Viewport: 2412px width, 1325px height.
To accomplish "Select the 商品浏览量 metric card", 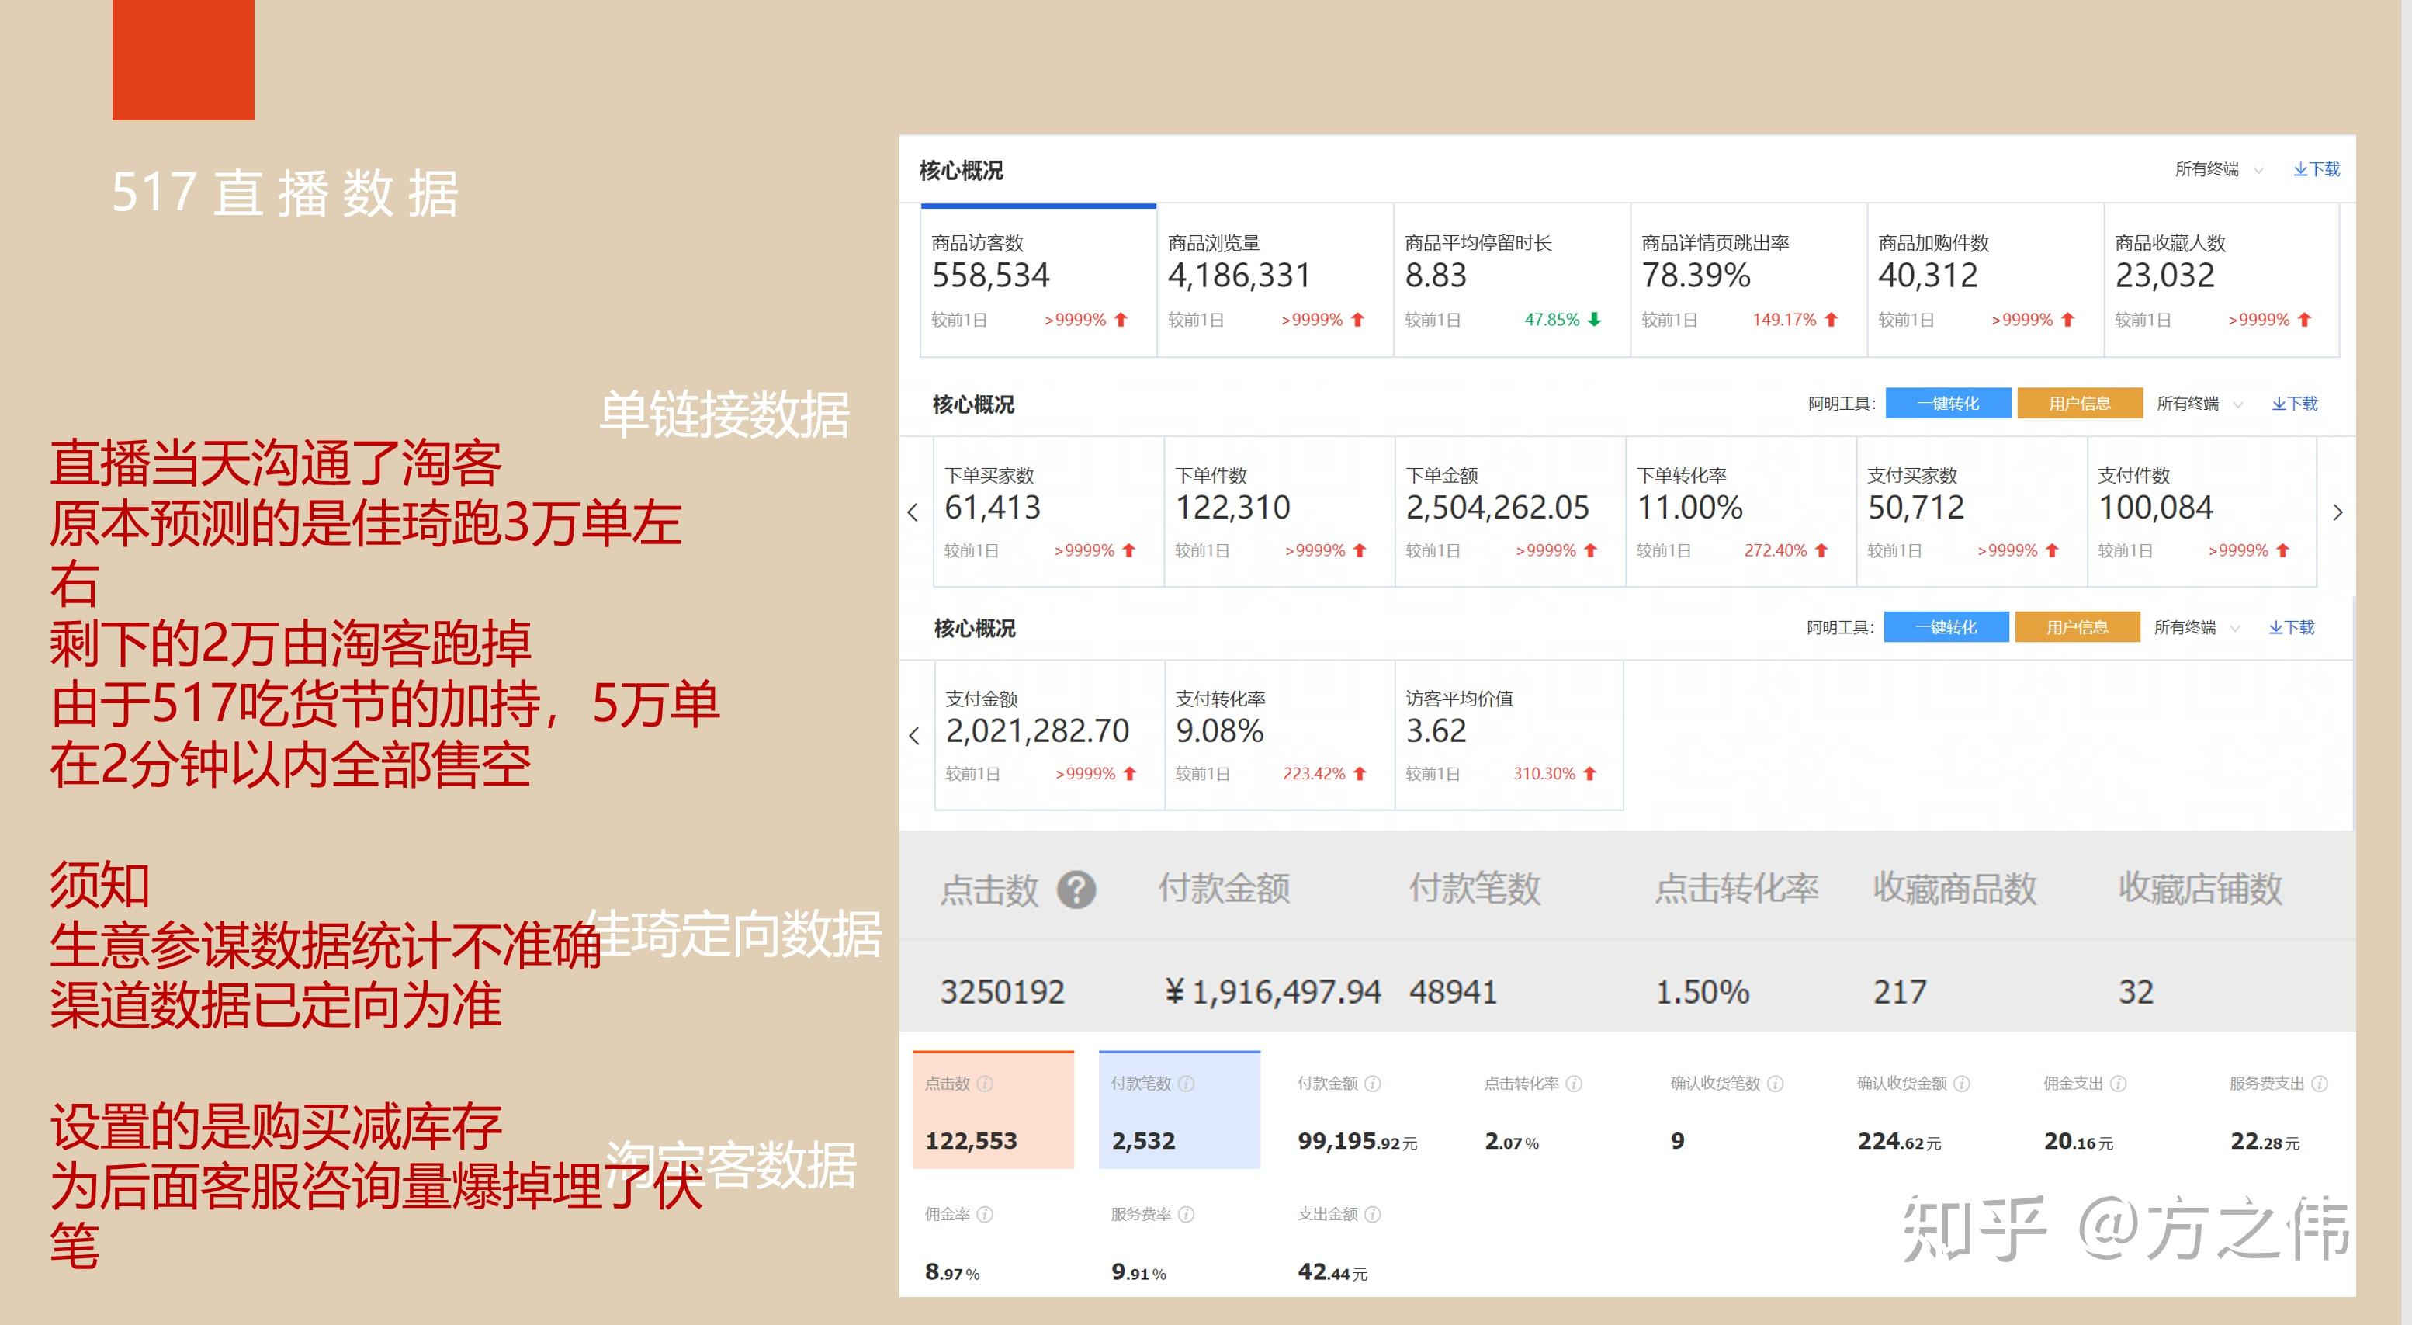I will click(1275, 281).
